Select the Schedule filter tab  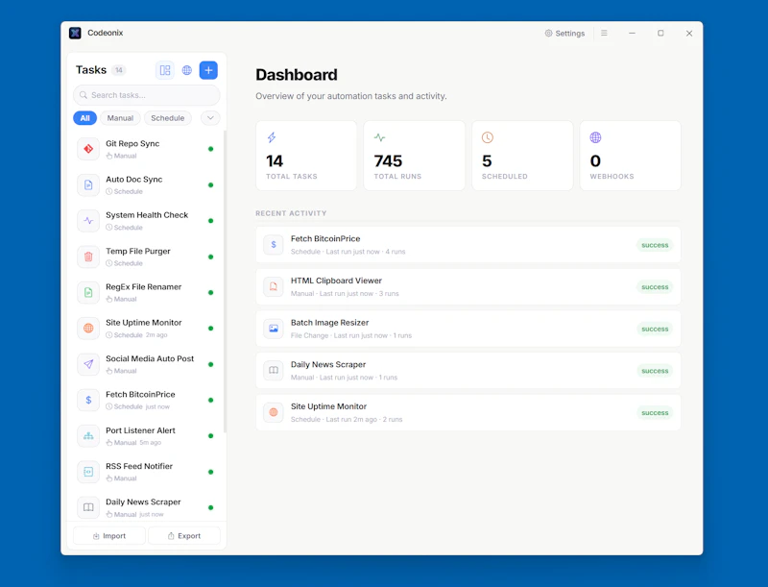167,118
